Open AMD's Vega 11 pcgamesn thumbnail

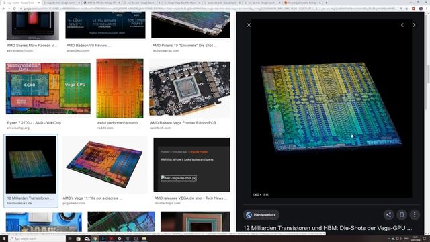(105, 165)
